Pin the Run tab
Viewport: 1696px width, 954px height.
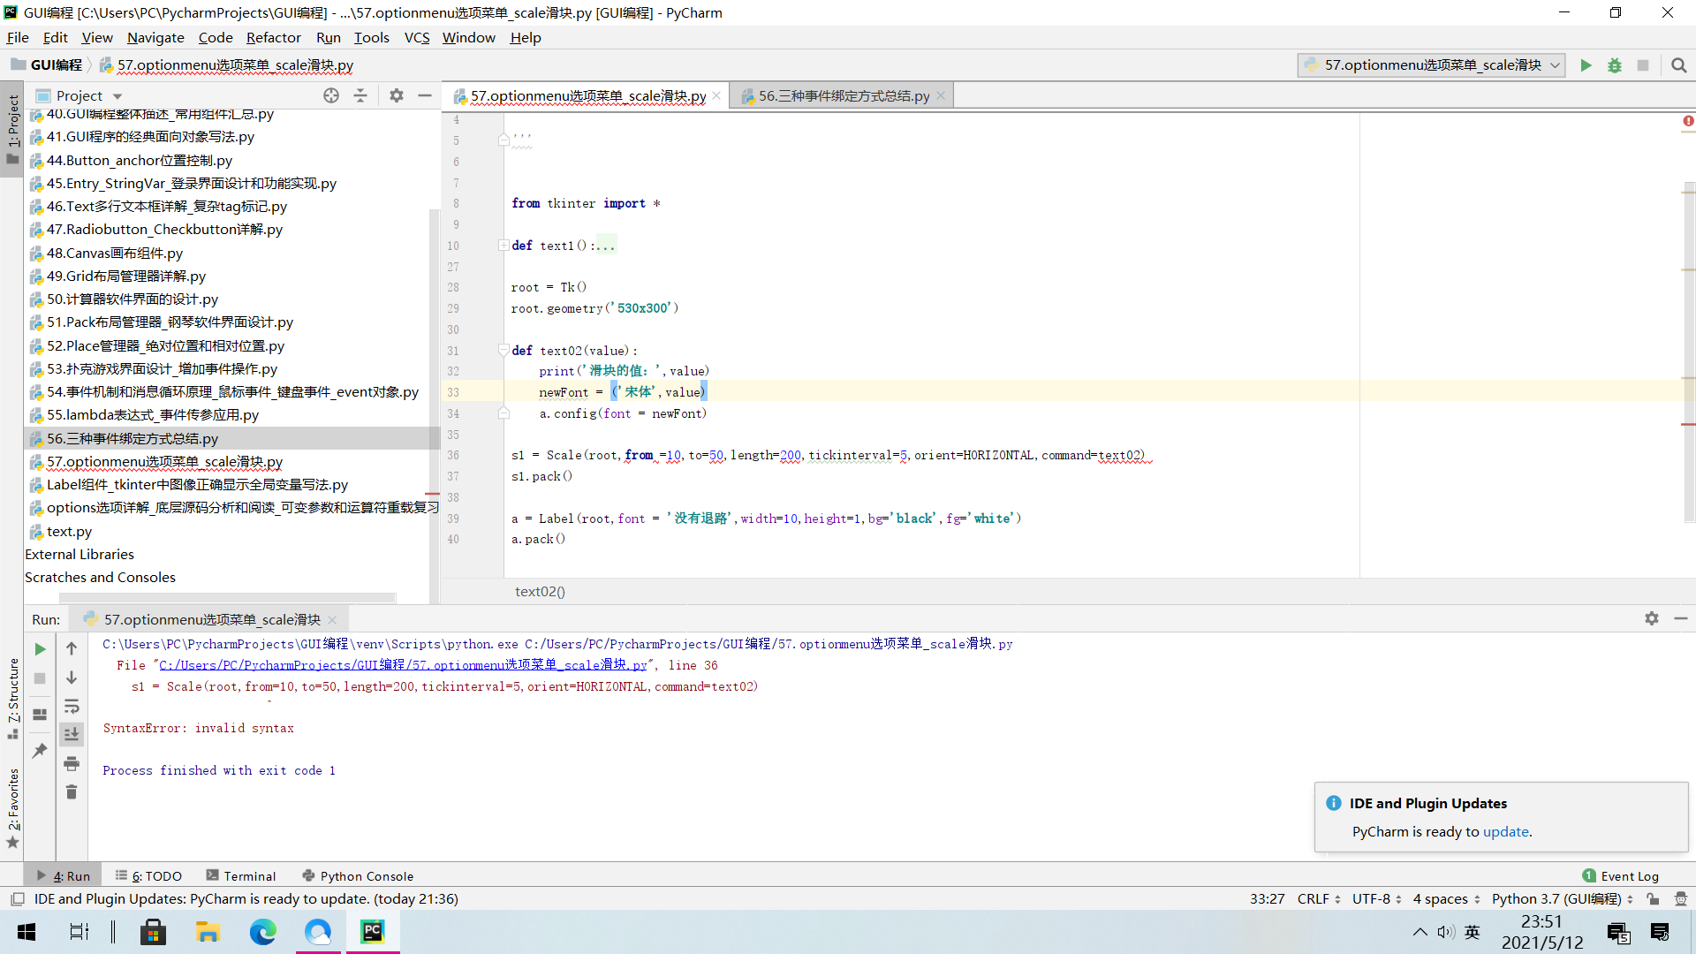40,751
